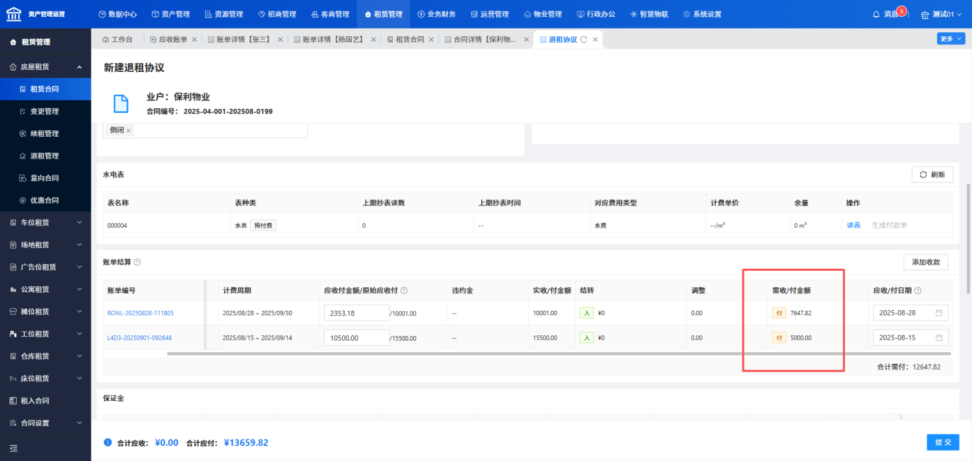Screen dimensions: 972x461
Task: Click the 2353.18 amount input field
Action: point(356,313)
